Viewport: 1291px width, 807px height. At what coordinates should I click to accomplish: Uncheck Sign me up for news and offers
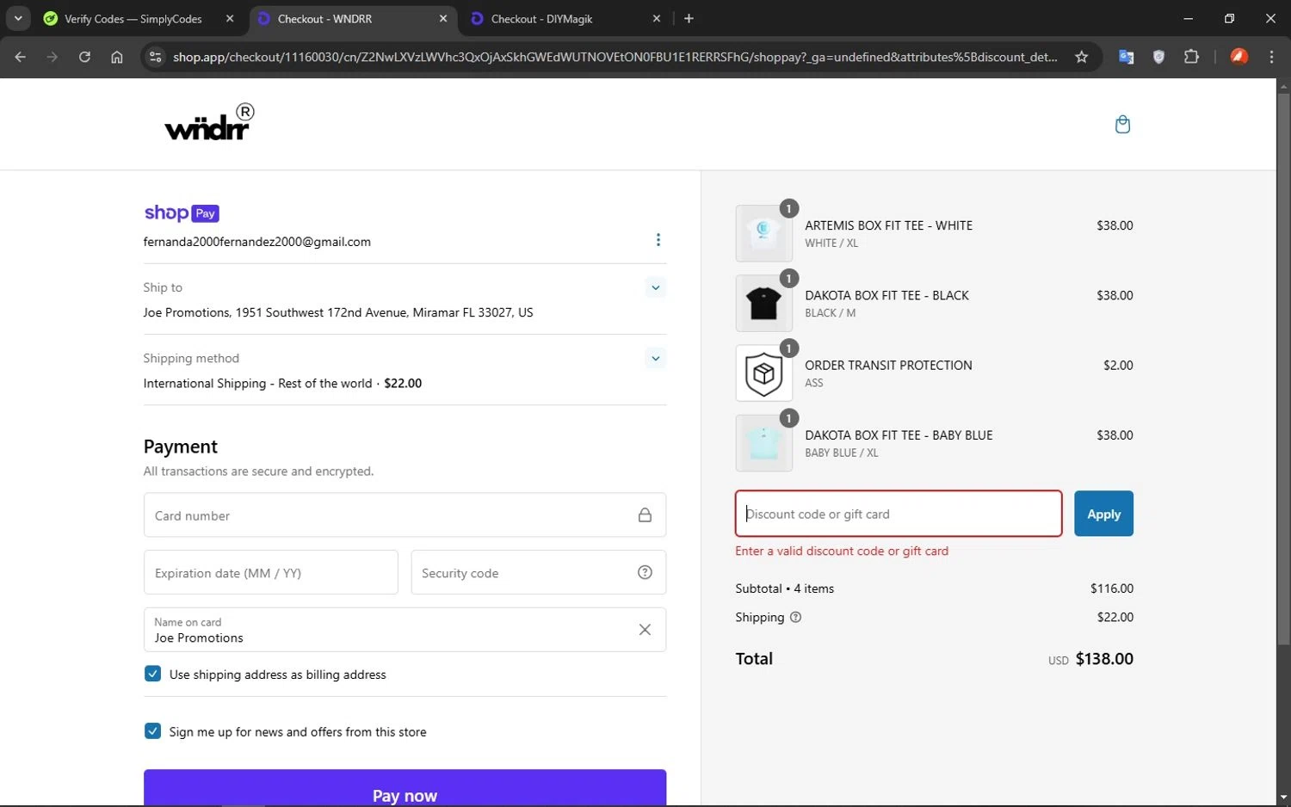tap(152, 731)
